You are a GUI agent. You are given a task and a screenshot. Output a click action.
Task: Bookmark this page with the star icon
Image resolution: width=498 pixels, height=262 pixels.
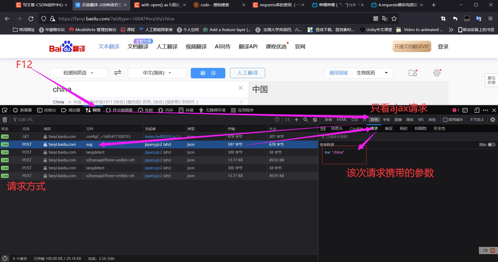click(x=394, y=19)
